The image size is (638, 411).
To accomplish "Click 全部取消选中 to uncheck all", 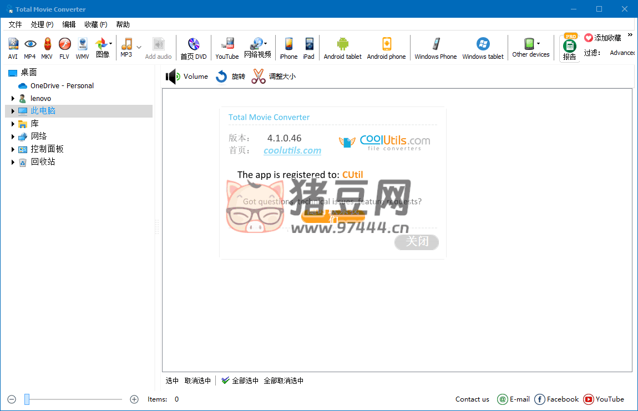I will tap(283, 380).
